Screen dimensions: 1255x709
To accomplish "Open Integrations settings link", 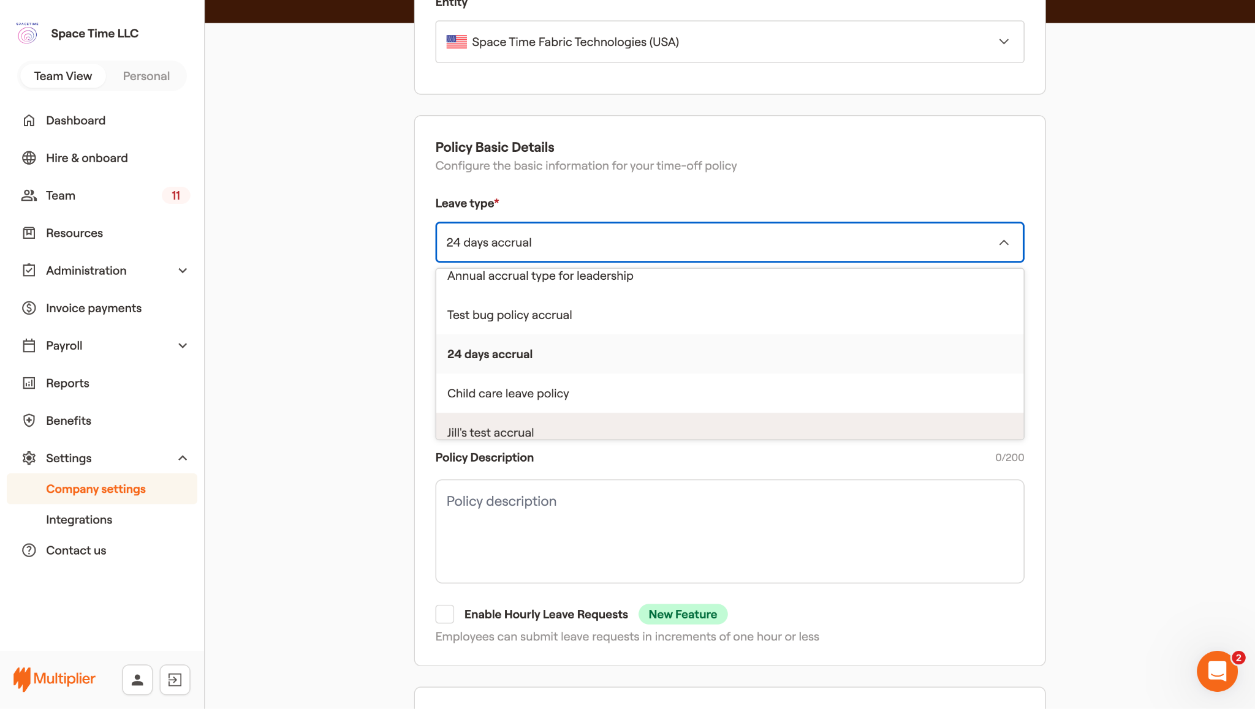I will point(79,520).
